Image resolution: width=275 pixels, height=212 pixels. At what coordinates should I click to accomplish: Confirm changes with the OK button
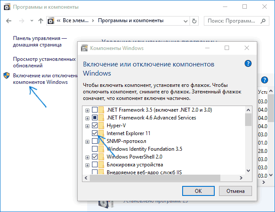(x=198, y=191)
